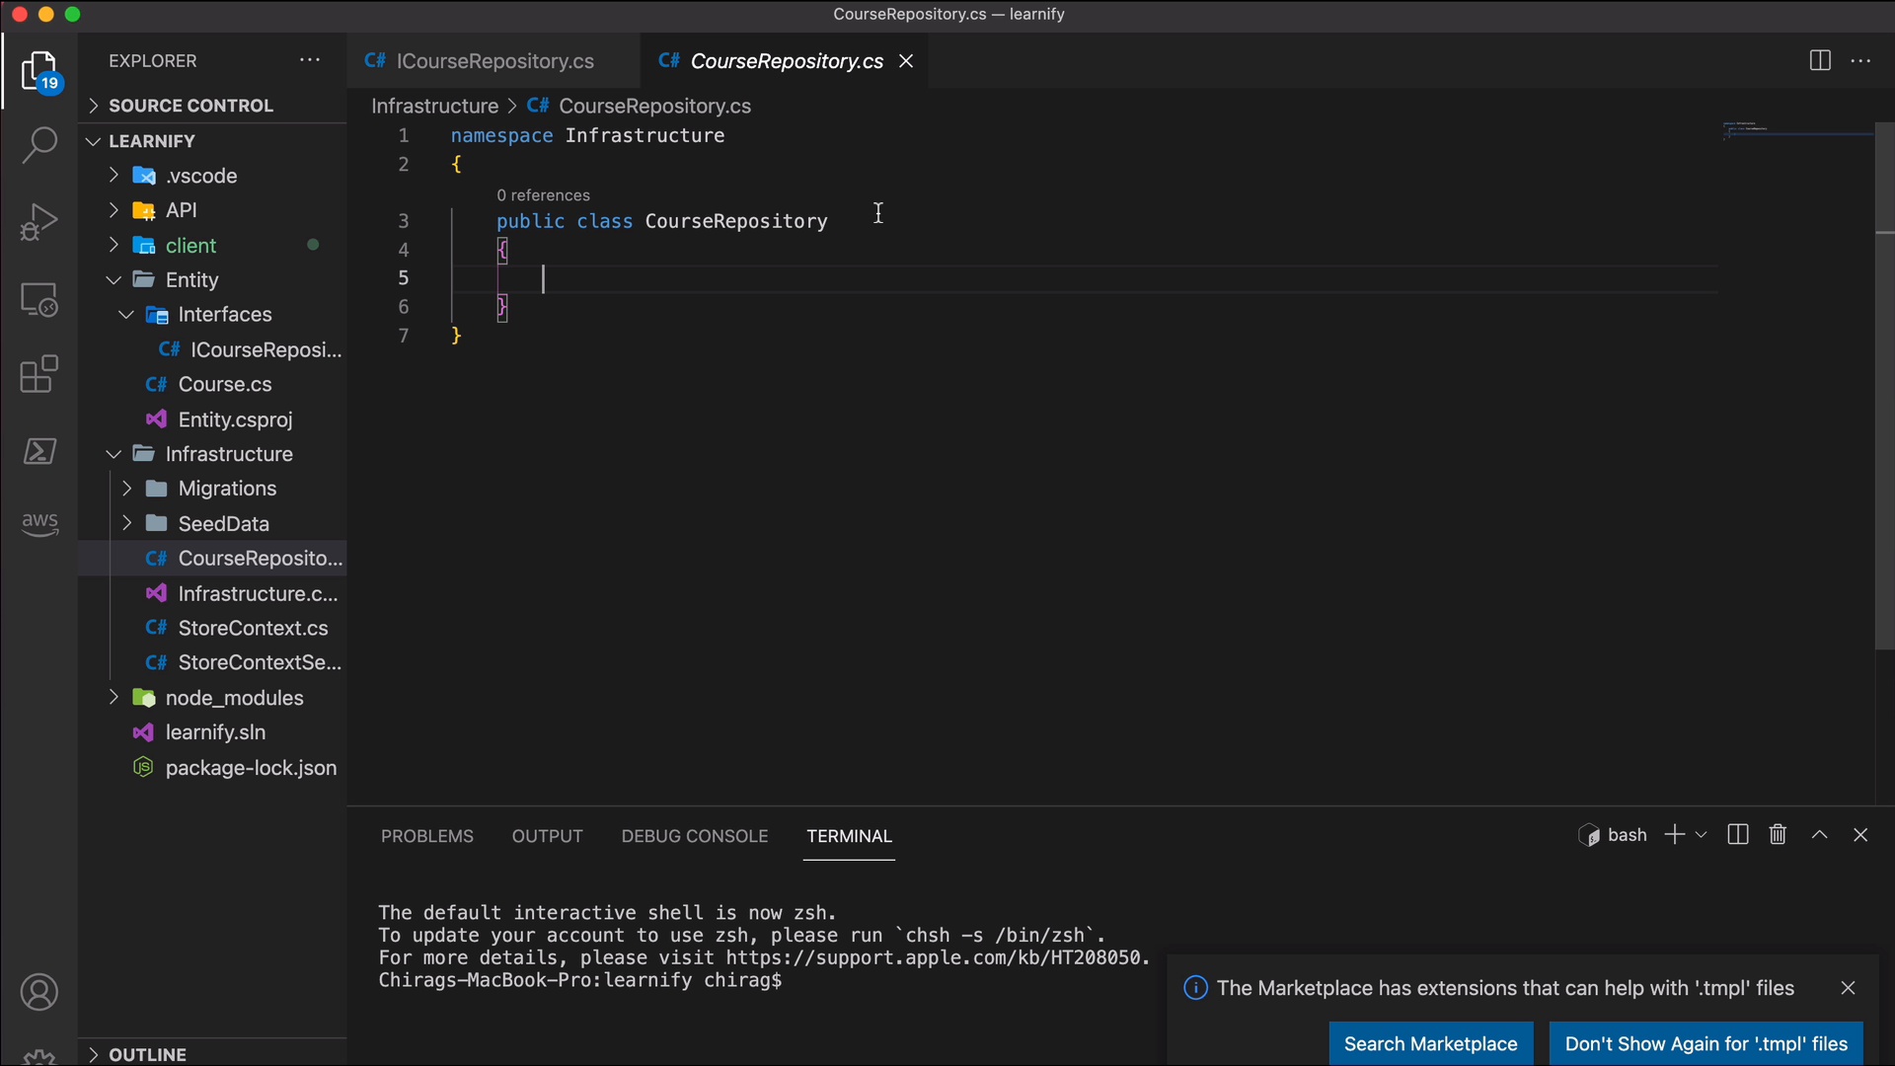The width and height of the screenshot is (1895, 1066).
Task: Click the Split Editor icon in top right
Action: pyautogui.click(x=1820, y=61)
